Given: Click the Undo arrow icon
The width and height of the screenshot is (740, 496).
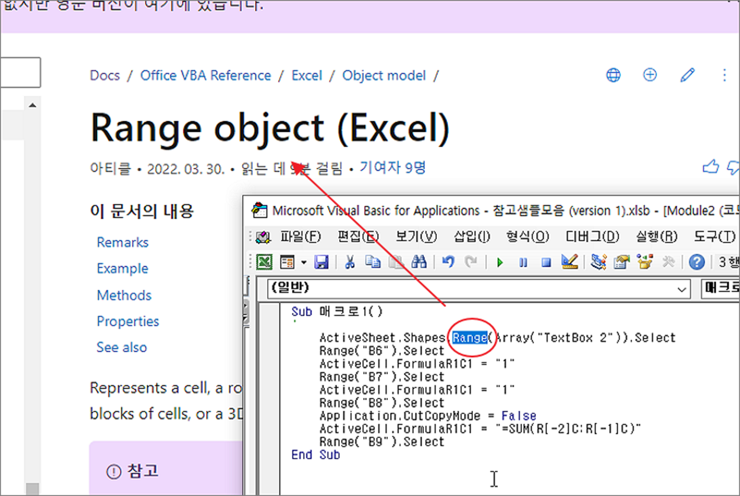Looking at the screenshot, I should tap(448, 262).
